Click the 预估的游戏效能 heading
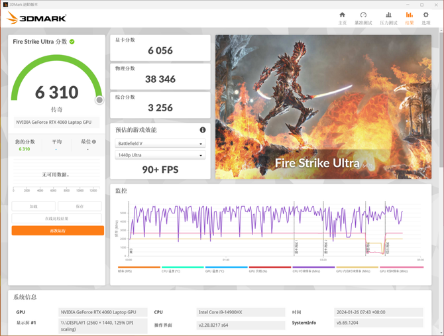 [x=136, y=130]
